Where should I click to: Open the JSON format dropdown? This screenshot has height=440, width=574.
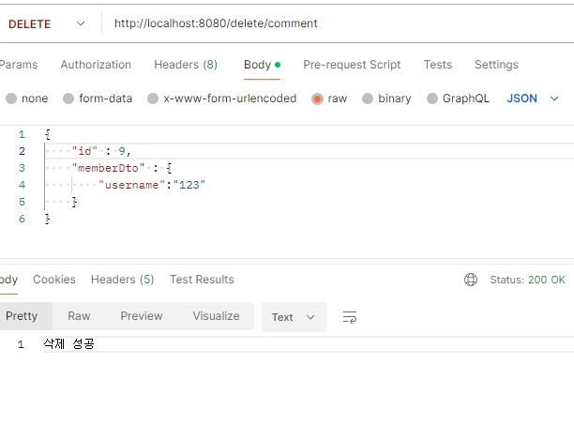click(x=533, y=99)
